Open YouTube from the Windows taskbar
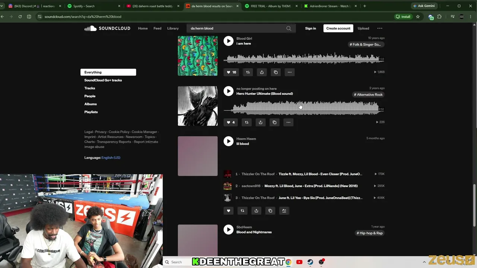477x268 pixels. pyautogui.click(x=299, y=262)
